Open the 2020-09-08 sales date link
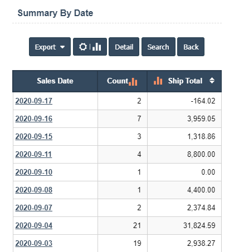 34,190
